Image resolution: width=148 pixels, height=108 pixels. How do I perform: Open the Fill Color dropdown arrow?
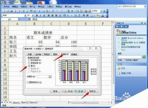click(x=100, y=15)
